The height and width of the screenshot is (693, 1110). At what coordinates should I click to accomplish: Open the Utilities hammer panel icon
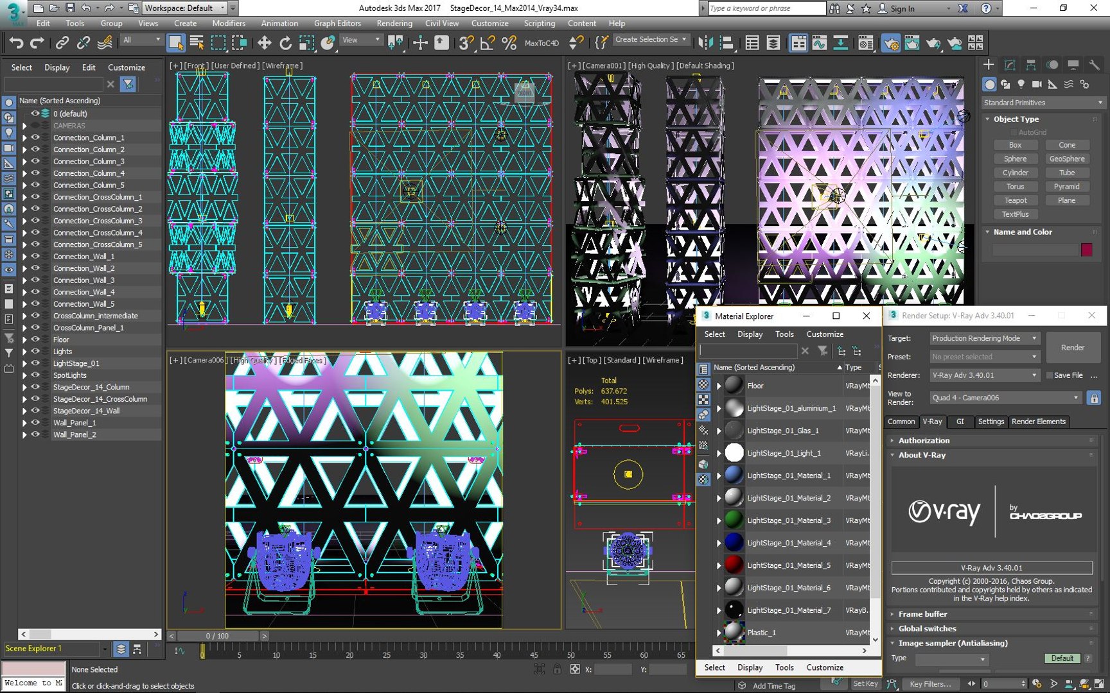[x=1094, y=65]
